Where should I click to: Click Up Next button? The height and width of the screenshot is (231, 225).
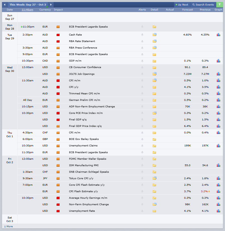(x=182, y=5)
